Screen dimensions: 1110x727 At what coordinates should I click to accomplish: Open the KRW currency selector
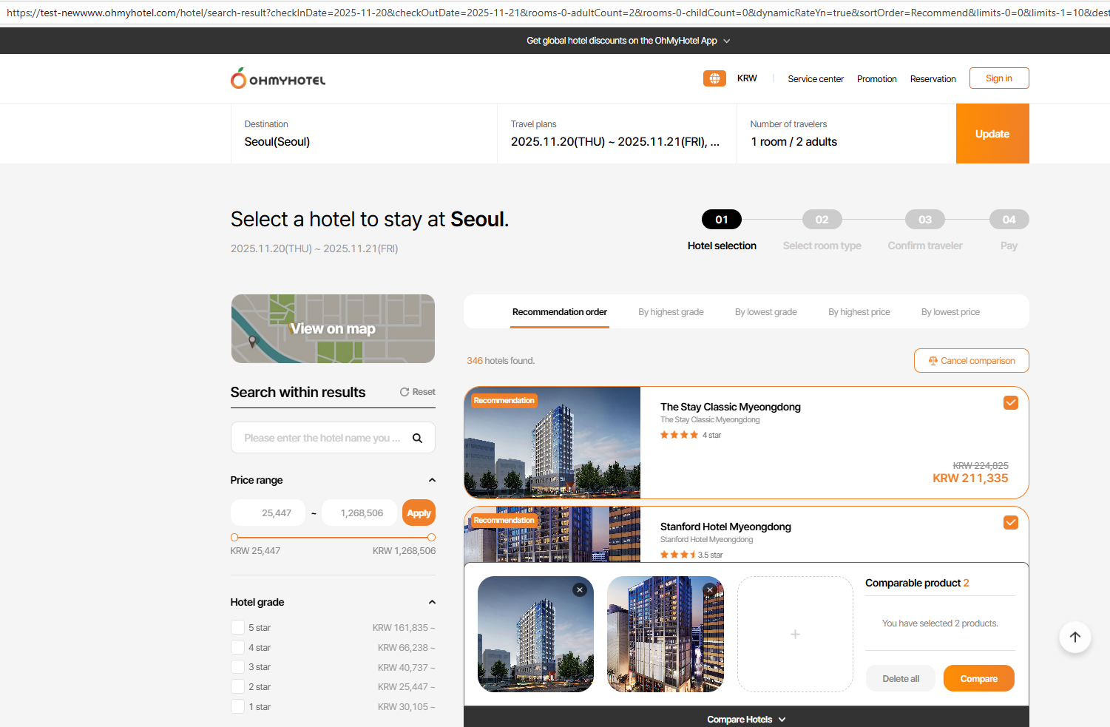747,78
